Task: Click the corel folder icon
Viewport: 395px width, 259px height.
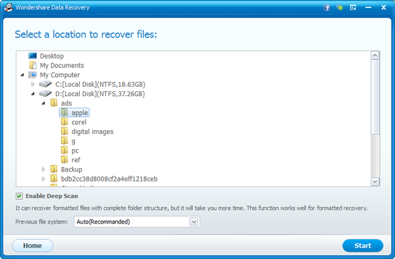Action: tap(65, 122)
